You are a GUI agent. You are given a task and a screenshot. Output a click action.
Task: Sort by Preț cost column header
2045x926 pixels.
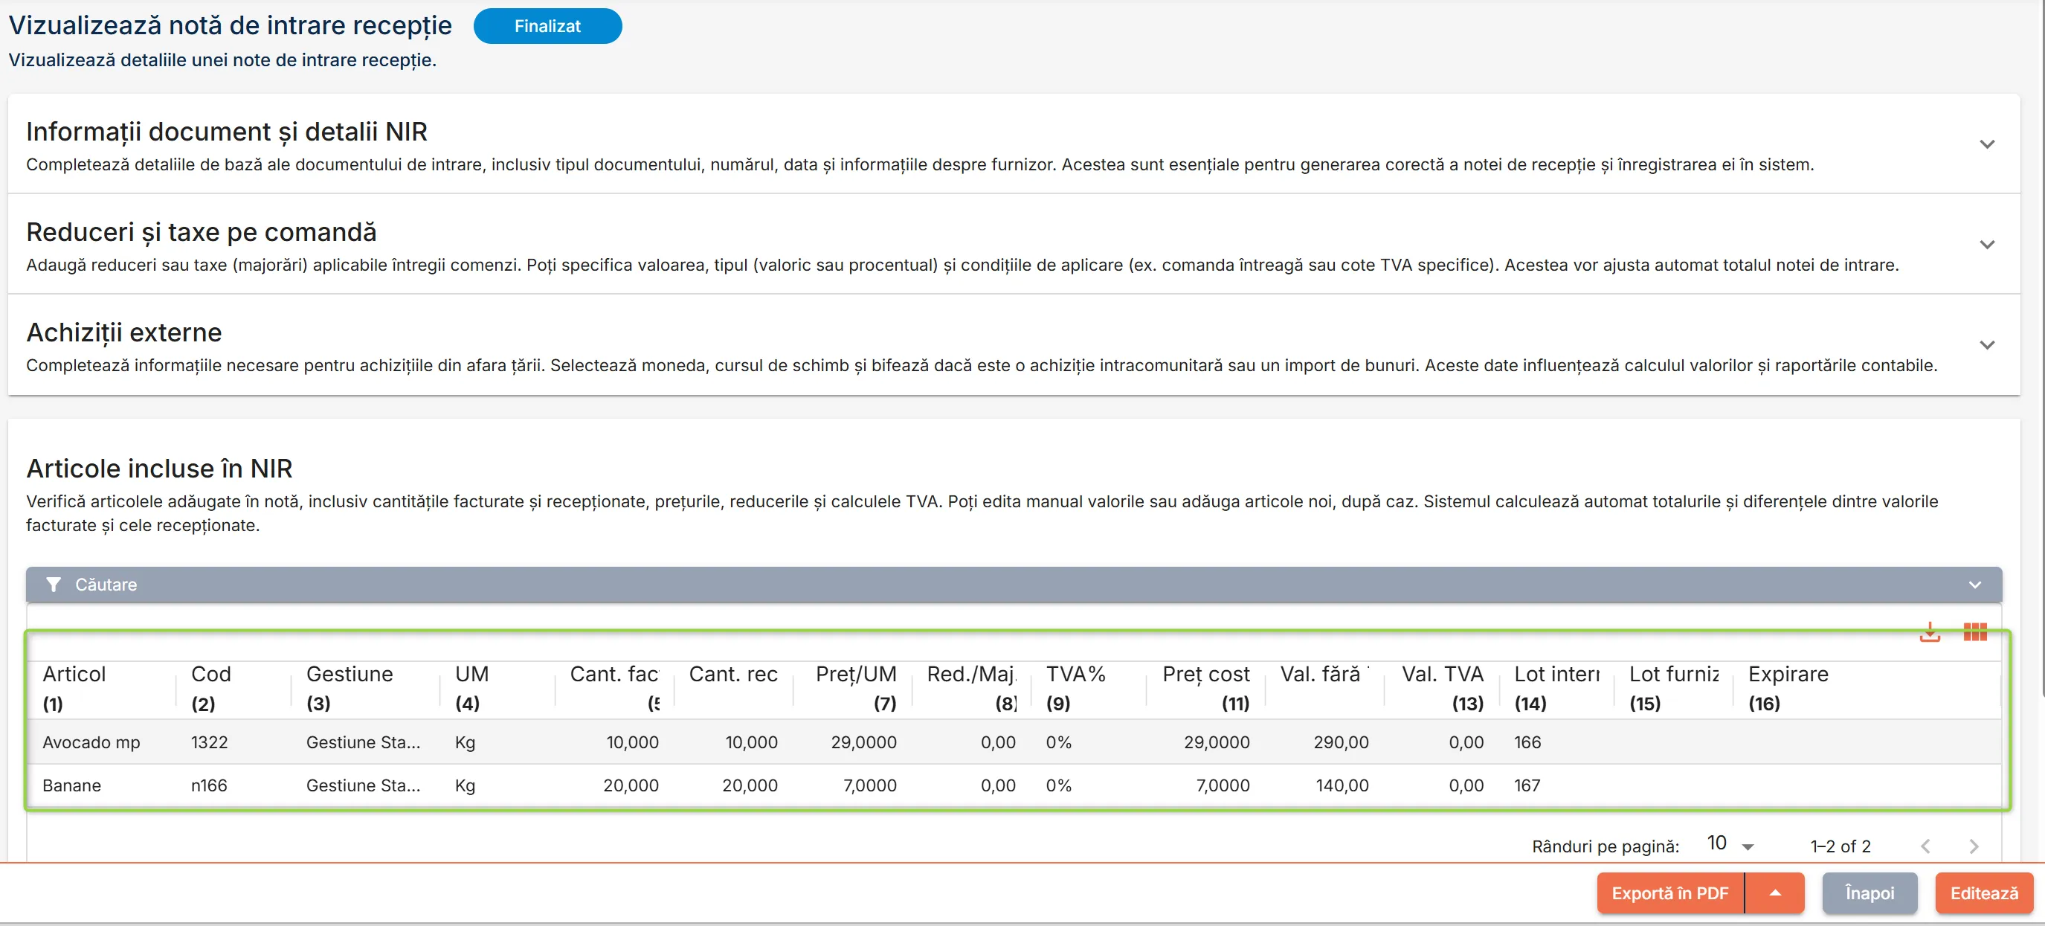pyautogui.click(x=1206, y=675)
